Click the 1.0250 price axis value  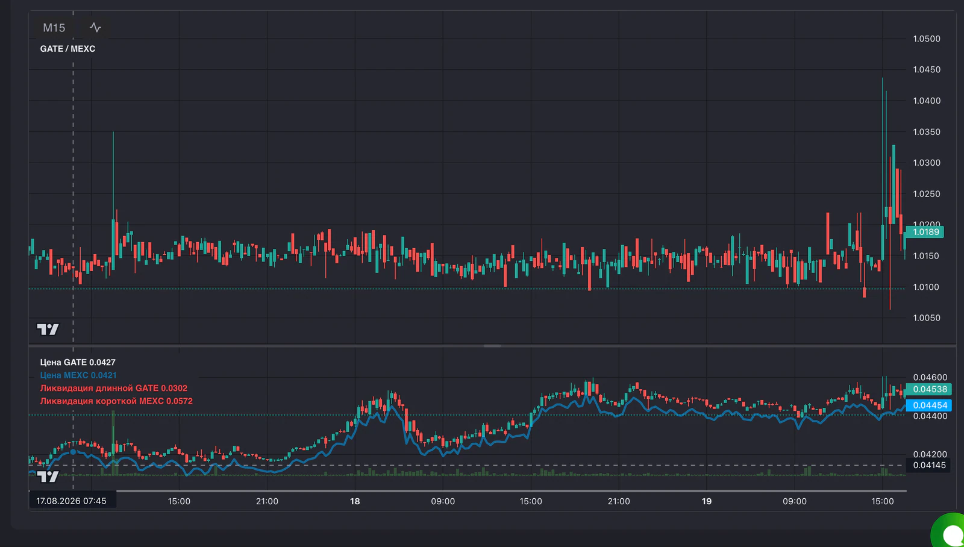point(927,194)
